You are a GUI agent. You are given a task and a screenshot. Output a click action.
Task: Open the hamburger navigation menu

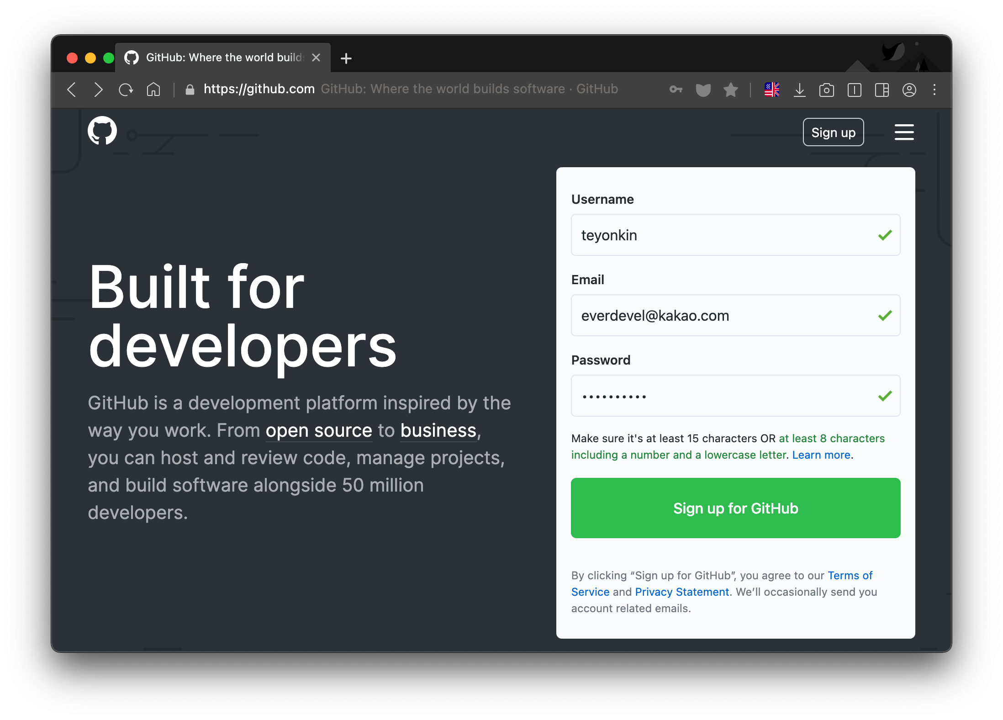coord(904,132)
